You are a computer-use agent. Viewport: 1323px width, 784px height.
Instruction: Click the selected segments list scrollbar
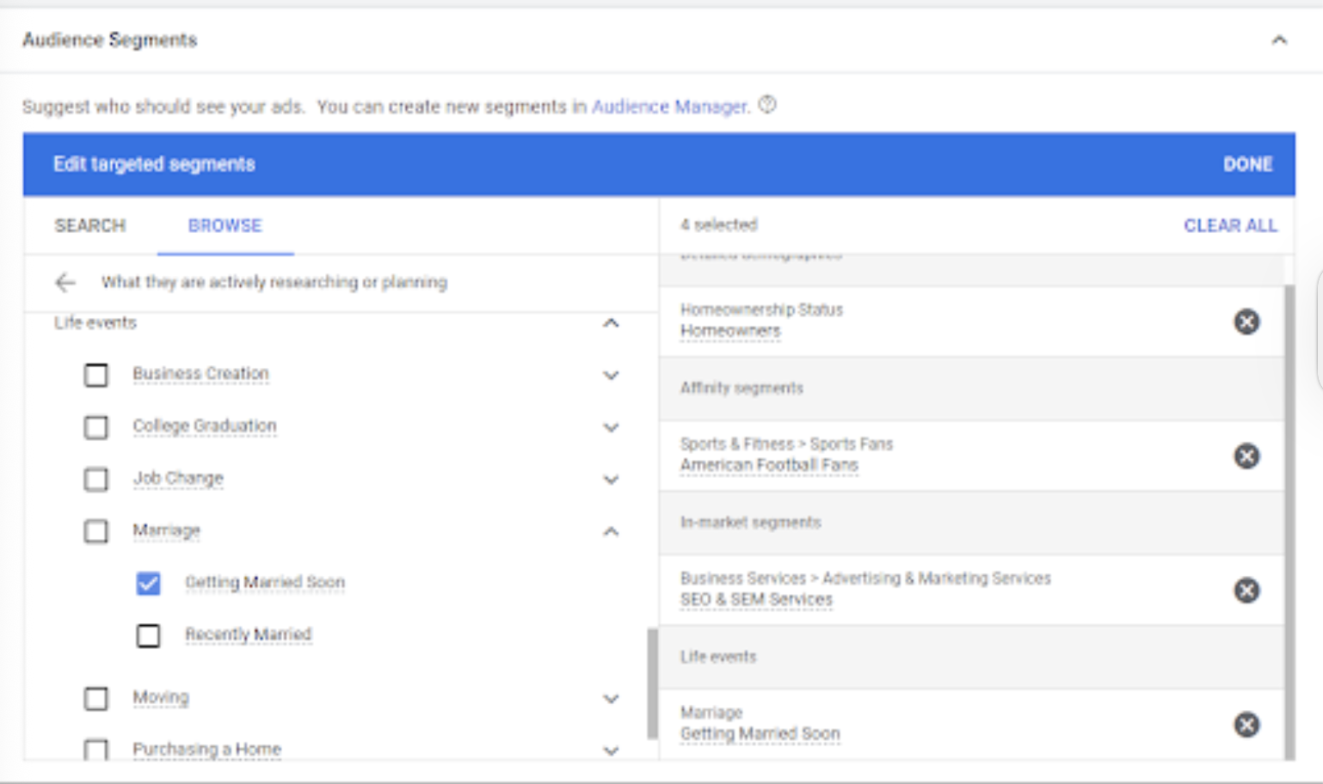[x=1289, y=516]
